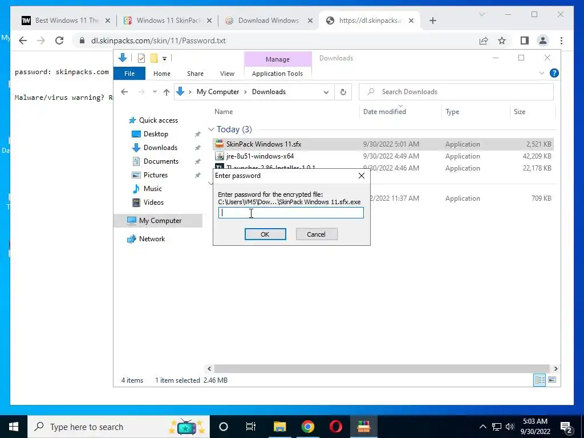Screen dimensions: 584x438
Task: Sort by Type column header
Action: point(452,112)
